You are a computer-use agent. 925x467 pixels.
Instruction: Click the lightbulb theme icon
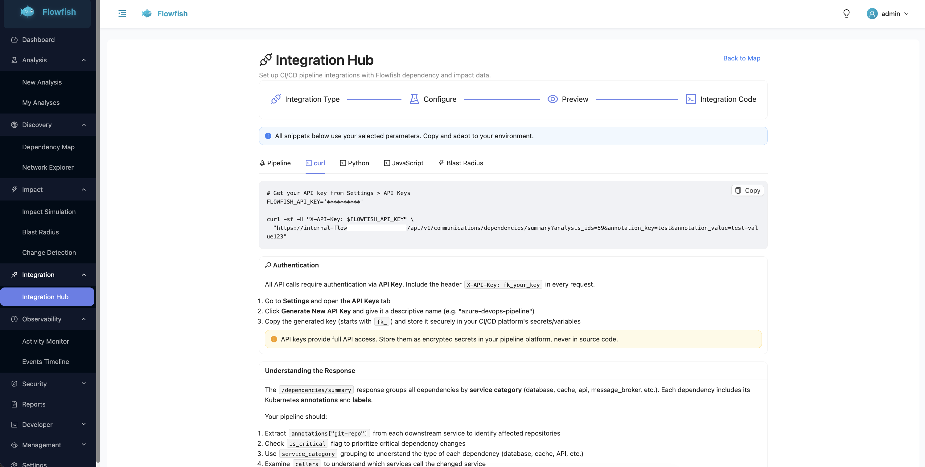[846, 14]
